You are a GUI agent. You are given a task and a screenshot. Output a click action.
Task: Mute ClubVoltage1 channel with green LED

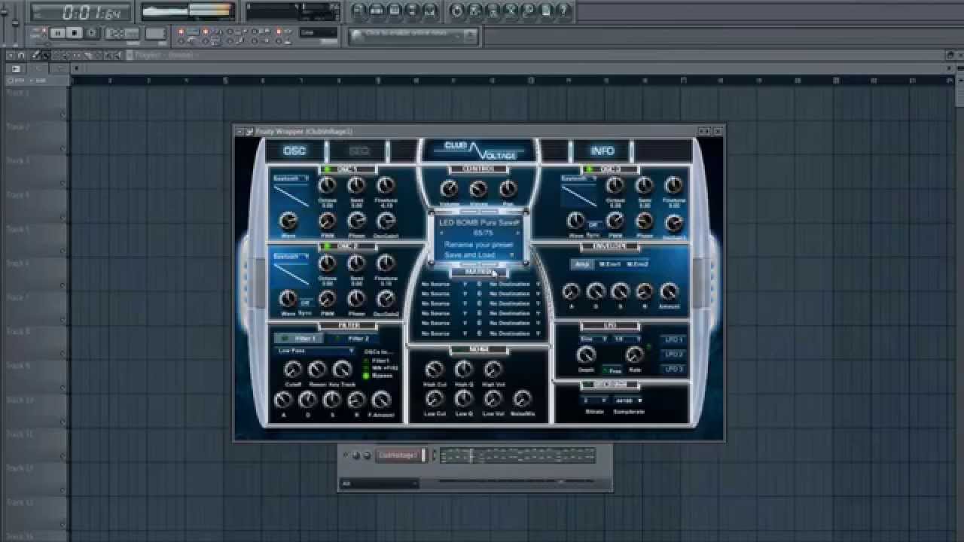coord(346,455)
